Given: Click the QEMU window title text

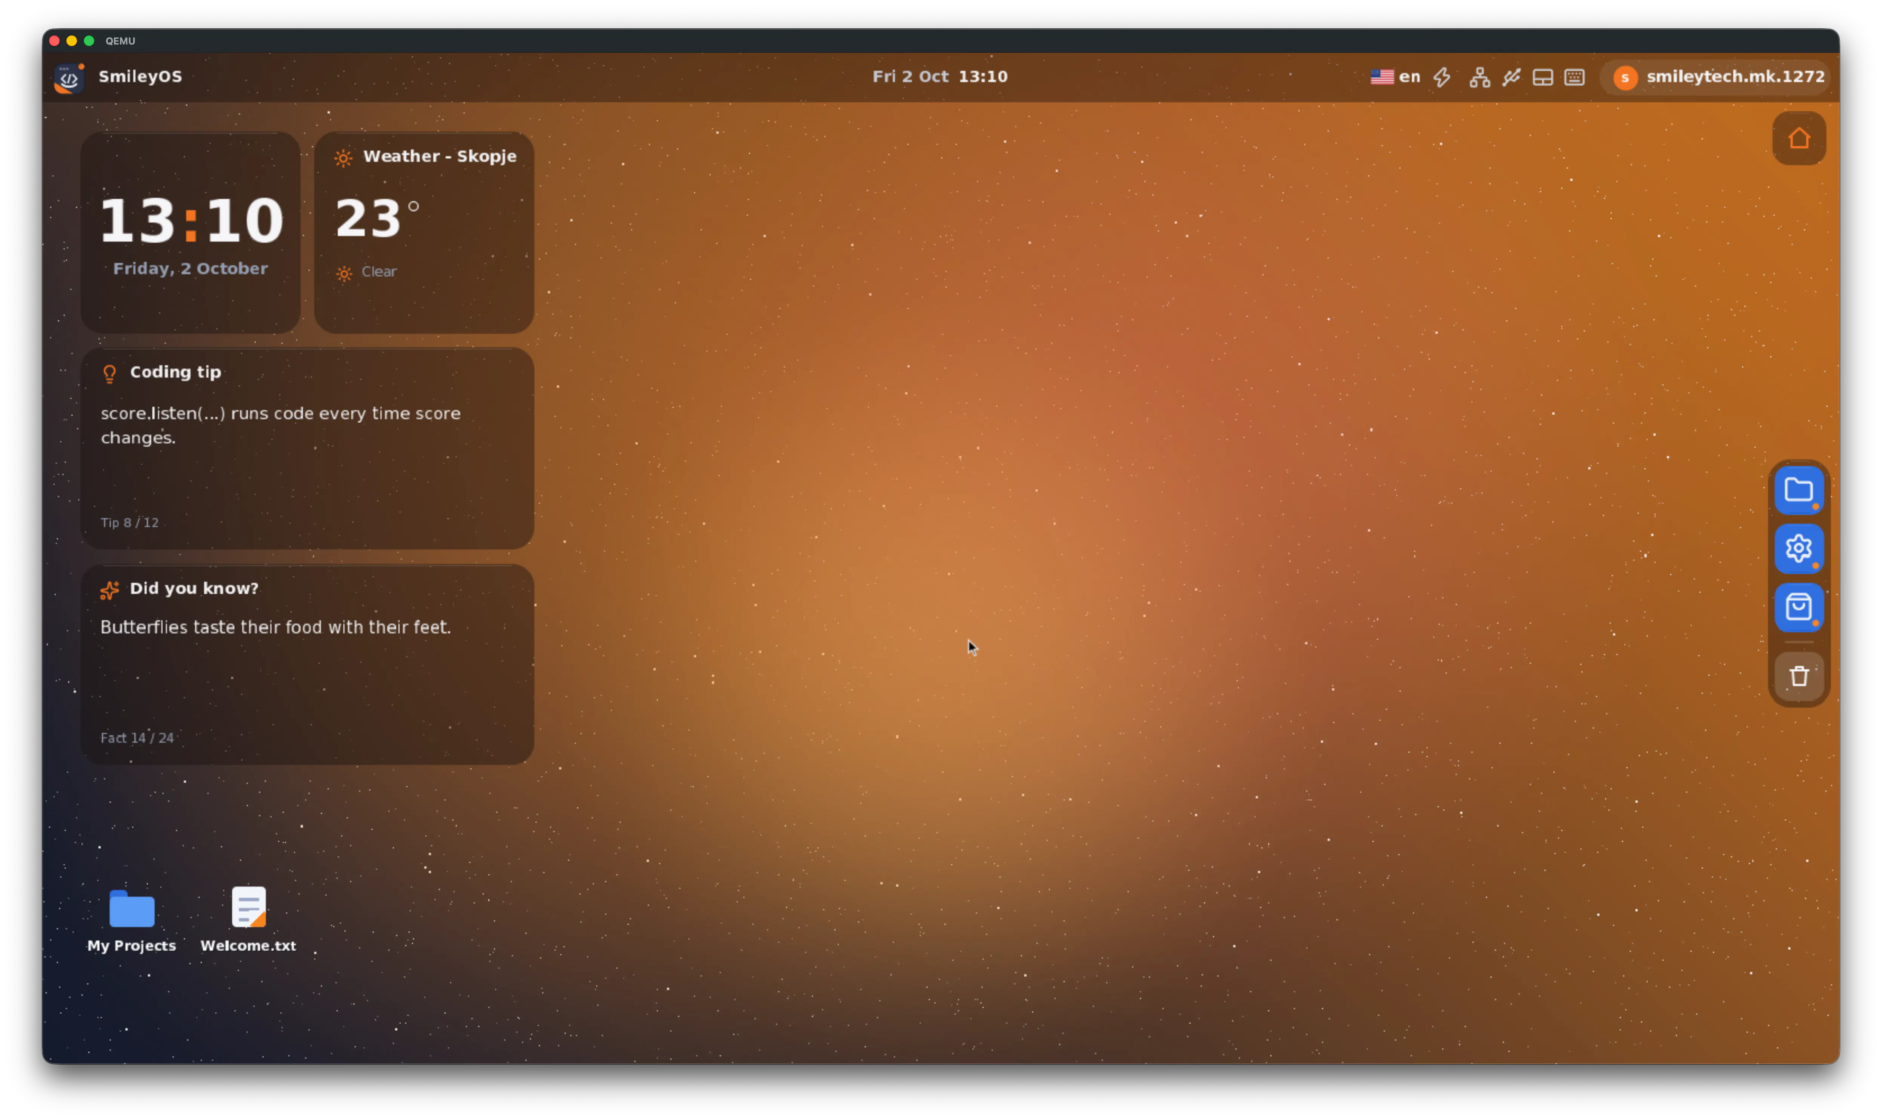Looking at the screenshot, I should (x=121, y=41).
